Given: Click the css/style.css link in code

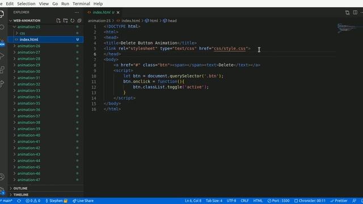Looking at the screenshot, I should pos(229,49).
